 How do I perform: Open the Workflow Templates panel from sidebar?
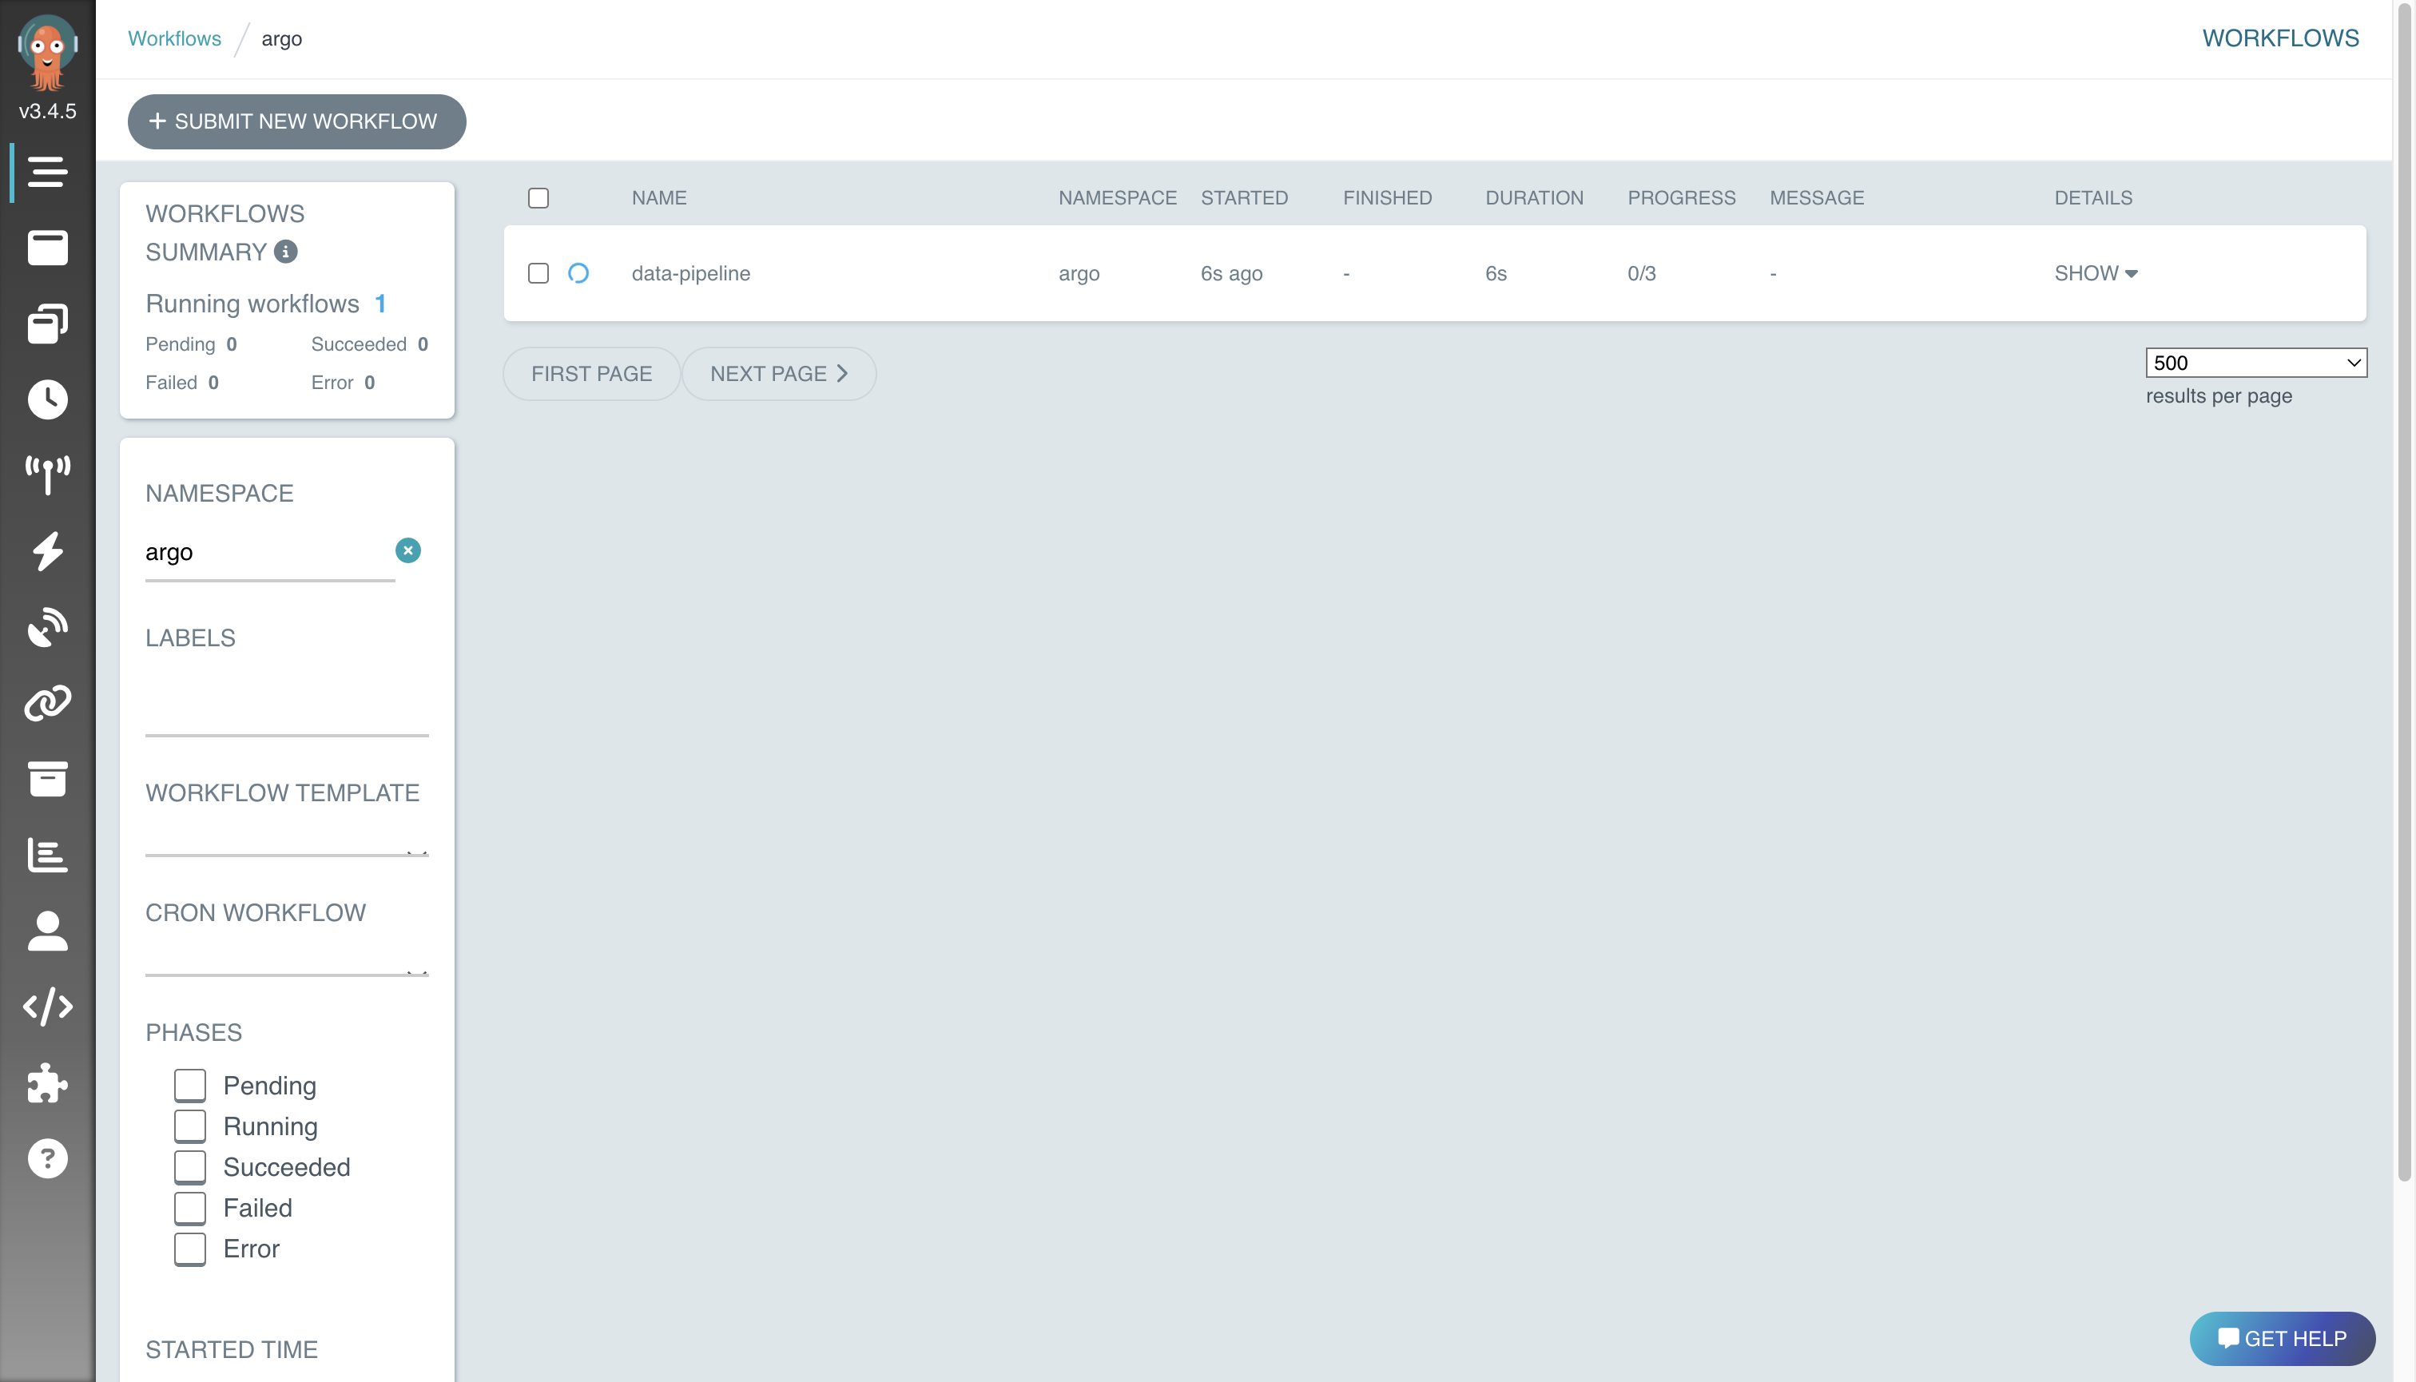click(x=46, y=323)
